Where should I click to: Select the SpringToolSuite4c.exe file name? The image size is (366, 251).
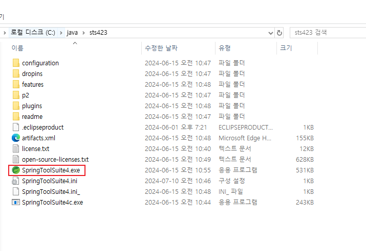pyautogui.click(x=53, y=203)
